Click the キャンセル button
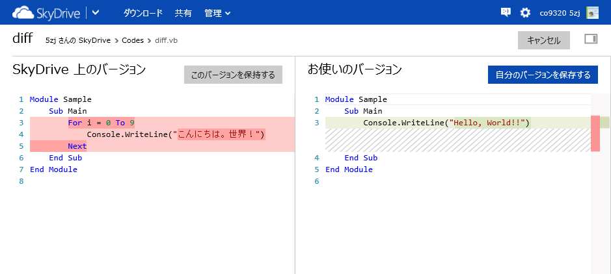 coord(543,40)
